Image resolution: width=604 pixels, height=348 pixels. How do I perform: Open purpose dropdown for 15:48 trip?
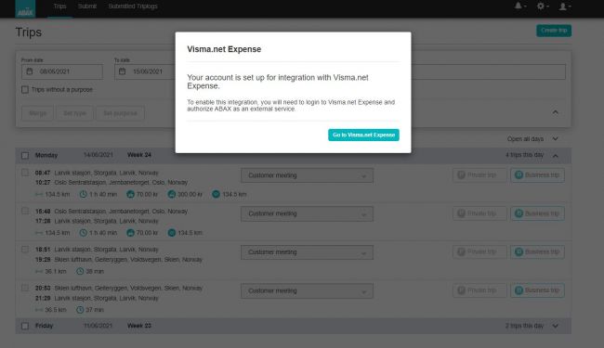click(x=307, y=213)
